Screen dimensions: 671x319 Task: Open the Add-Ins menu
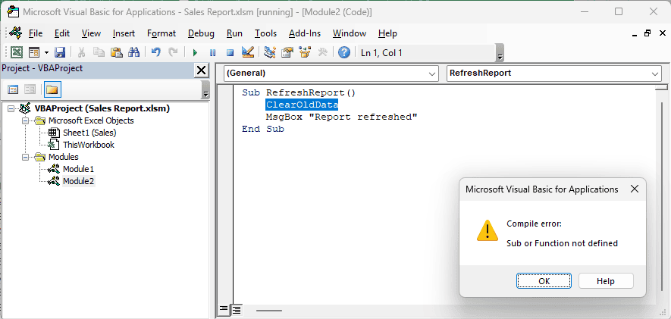point(305,33)
